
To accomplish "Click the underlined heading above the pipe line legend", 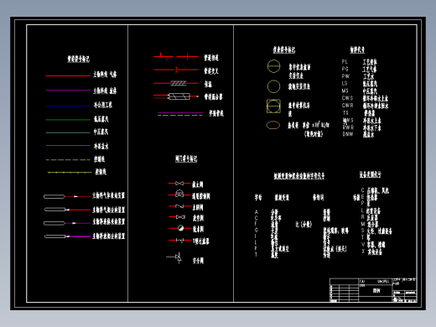I will pyautogui.click(x=78, y=59).
